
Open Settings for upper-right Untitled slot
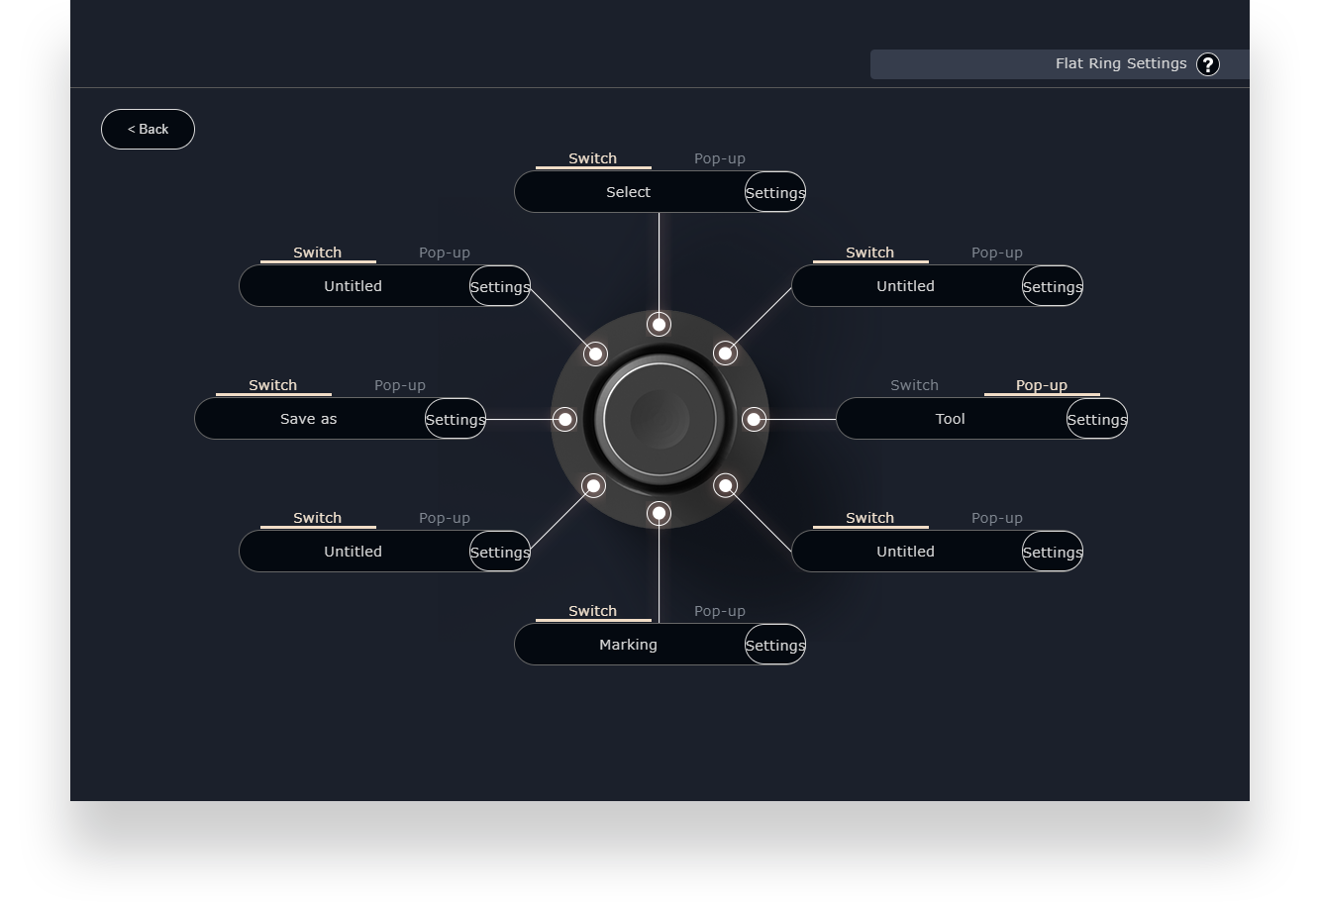(x=1053, y=286)
